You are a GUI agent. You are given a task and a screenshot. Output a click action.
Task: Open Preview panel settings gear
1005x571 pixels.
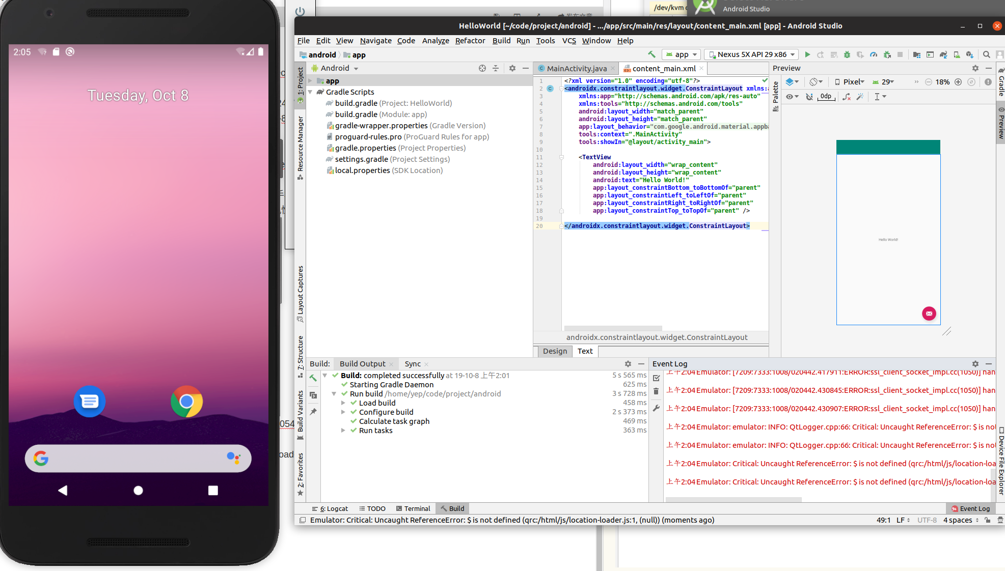pos(975,68)
